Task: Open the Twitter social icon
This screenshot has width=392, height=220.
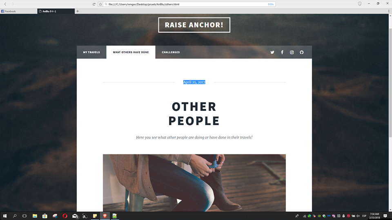Action: (272, 53)
